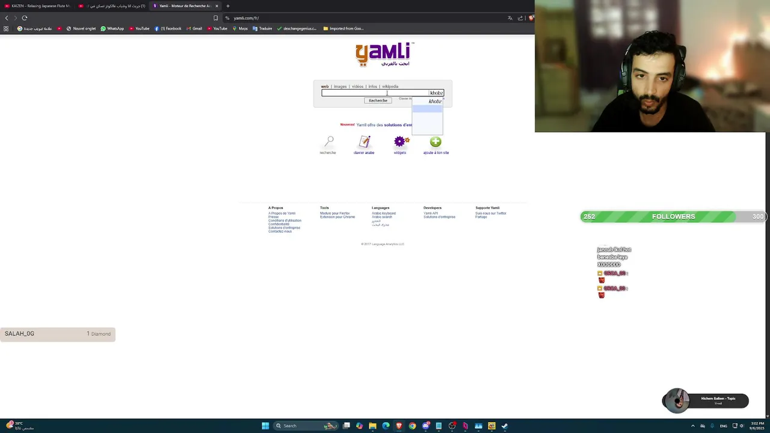770x433 pixels.
Task: Bookmark this page using the bookmark icon
Action: coord(215,18)
